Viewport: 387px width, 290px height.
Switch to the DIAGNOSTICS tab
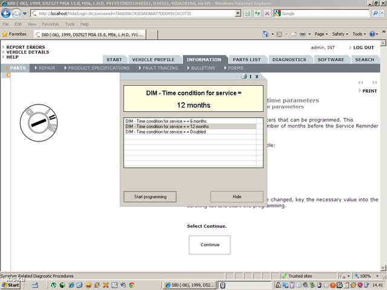point(289,60)
